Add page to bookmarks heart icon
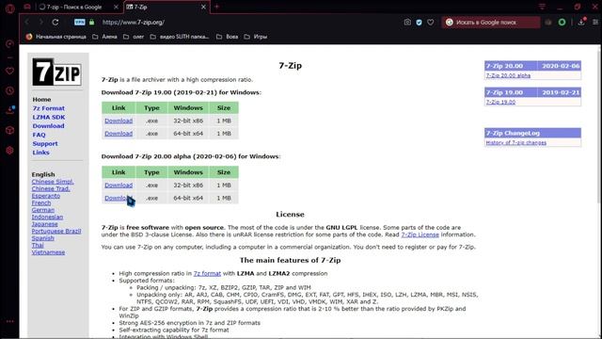 431,23
